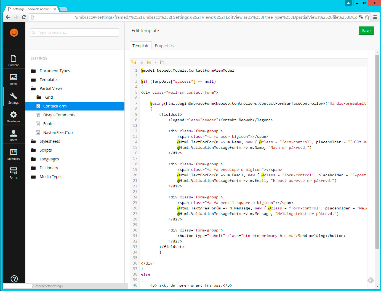The height and width of the screenshot is (291, 381).
Task: Open the Footer partial view
Action: coord(49,124)
